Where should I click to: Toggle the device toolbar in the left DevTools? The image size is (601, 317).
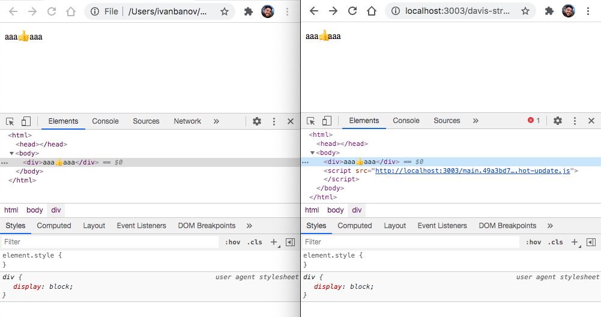26,121
